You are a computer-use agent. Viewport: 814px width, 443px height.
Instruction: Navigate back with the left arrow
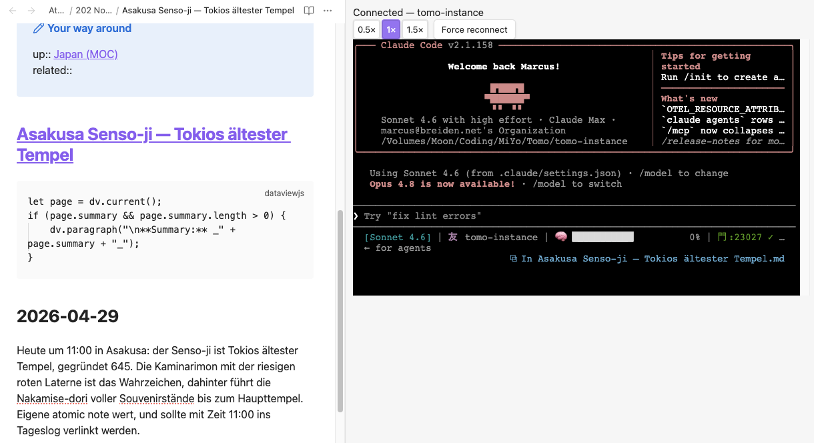[13, 11]
